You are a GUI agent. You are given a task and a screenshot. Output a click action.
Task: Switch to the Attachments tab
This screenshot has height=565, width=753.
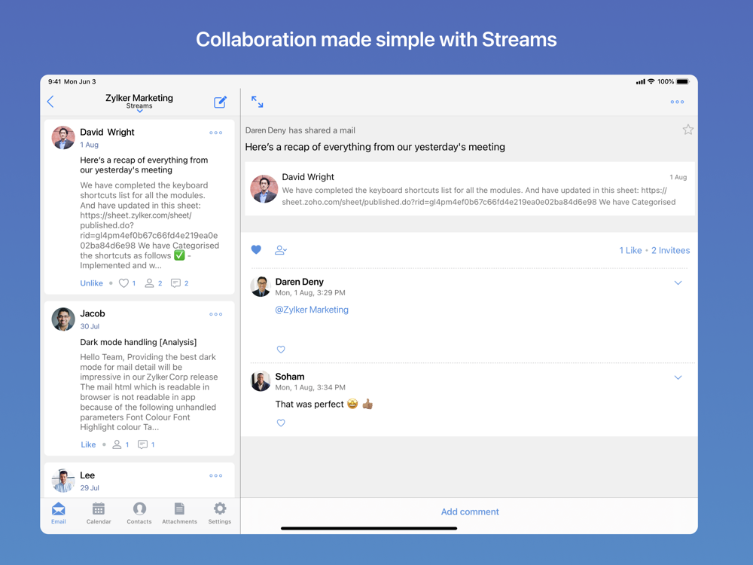tap(180, 513)
